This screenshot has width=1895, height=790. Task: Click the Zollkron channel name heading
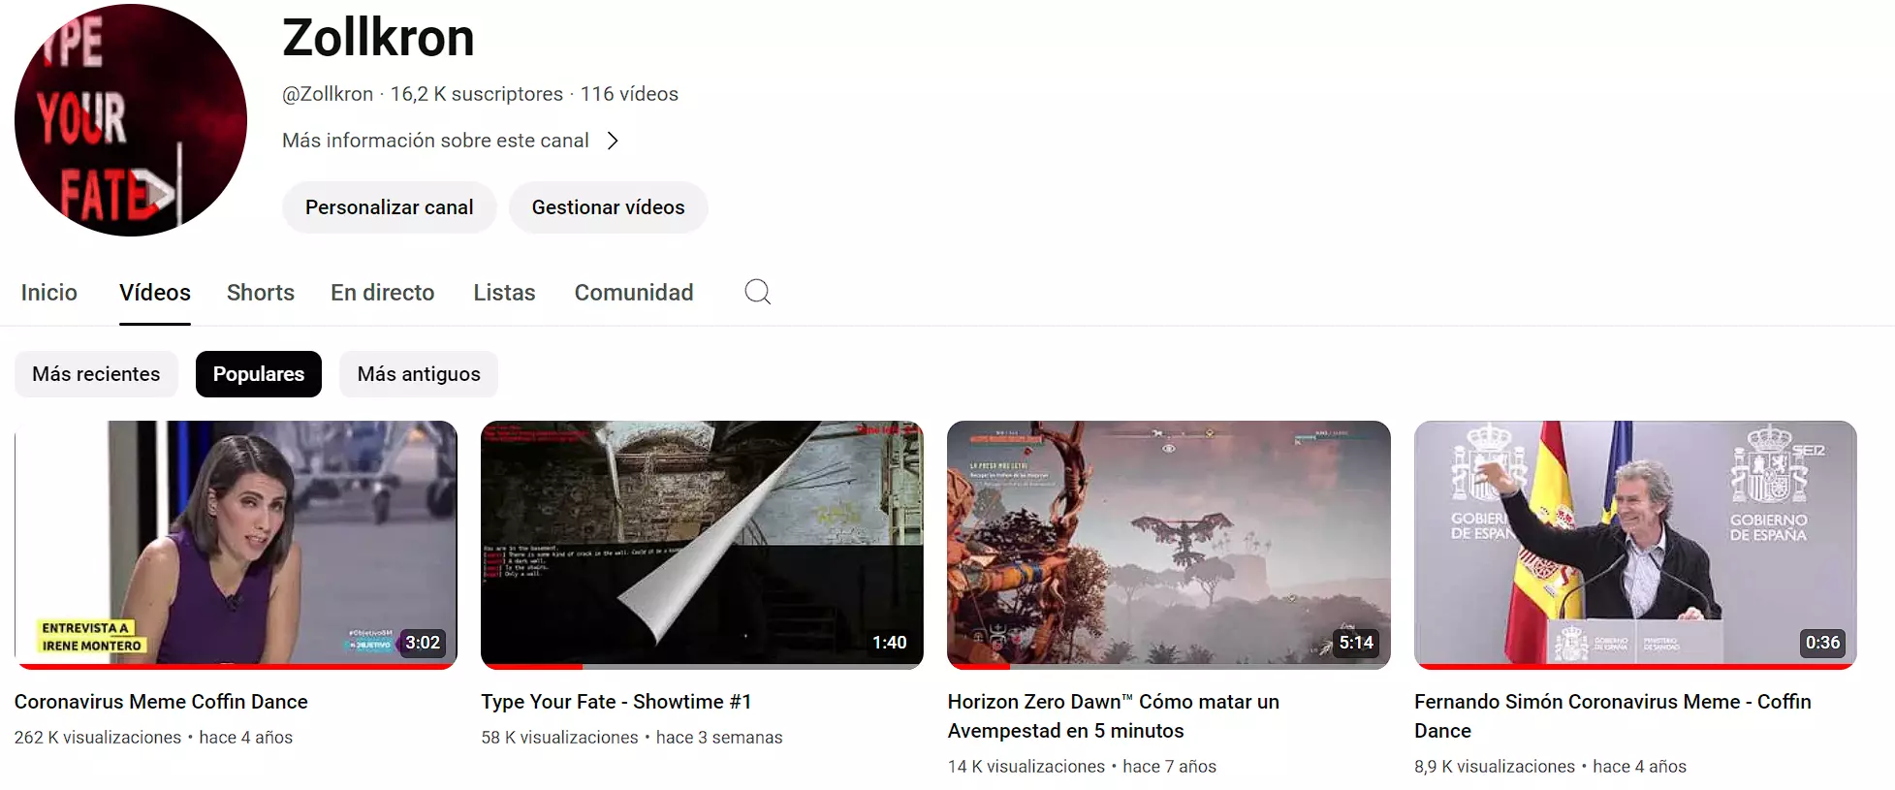tap(378, 38)
